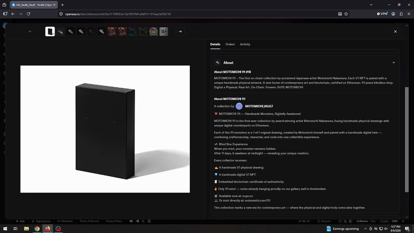
Task: Close the item detail overlay with the X
Action: 395,31
